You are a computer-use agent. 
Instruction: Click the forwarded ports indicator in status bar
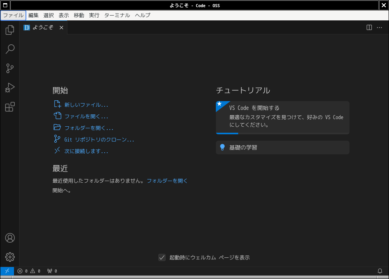click(52, 271)
